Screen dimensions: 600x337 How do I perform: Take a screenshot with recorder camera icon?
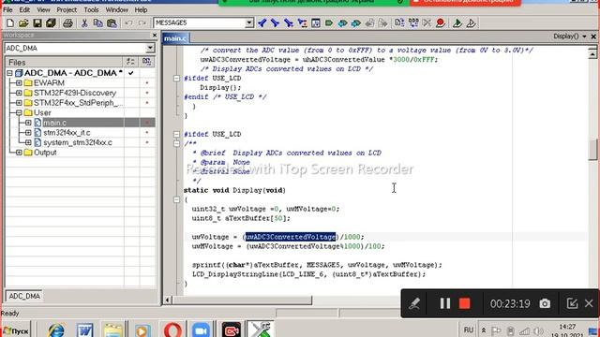[x=545, y=303]
